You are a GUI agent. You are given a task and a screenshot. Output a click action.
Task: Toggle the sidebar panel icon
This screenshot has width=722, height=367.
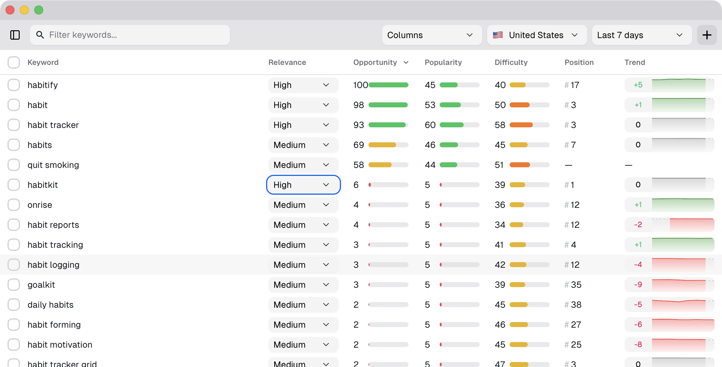15,35
